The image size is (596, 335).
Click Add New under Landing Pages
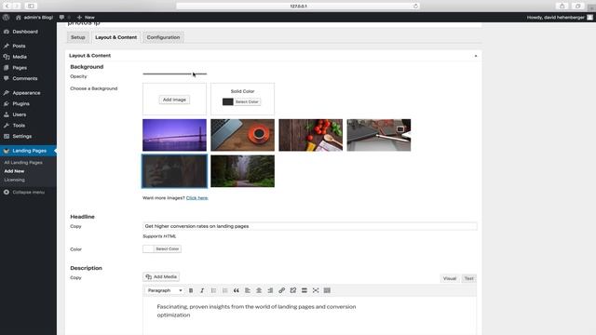click(x=14, y=171)
